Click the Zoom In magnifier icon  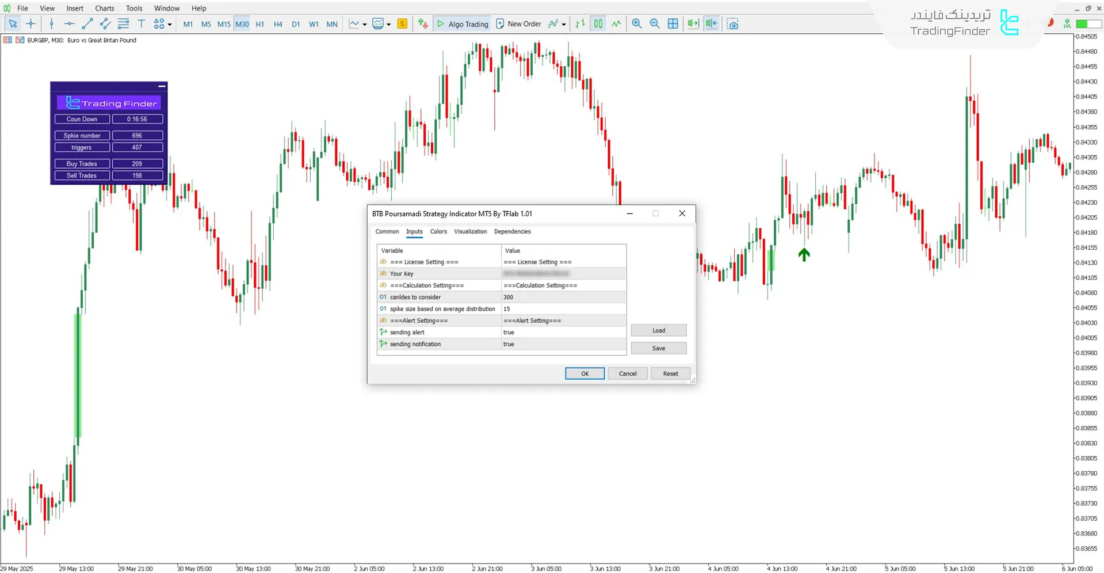[636, 24]
